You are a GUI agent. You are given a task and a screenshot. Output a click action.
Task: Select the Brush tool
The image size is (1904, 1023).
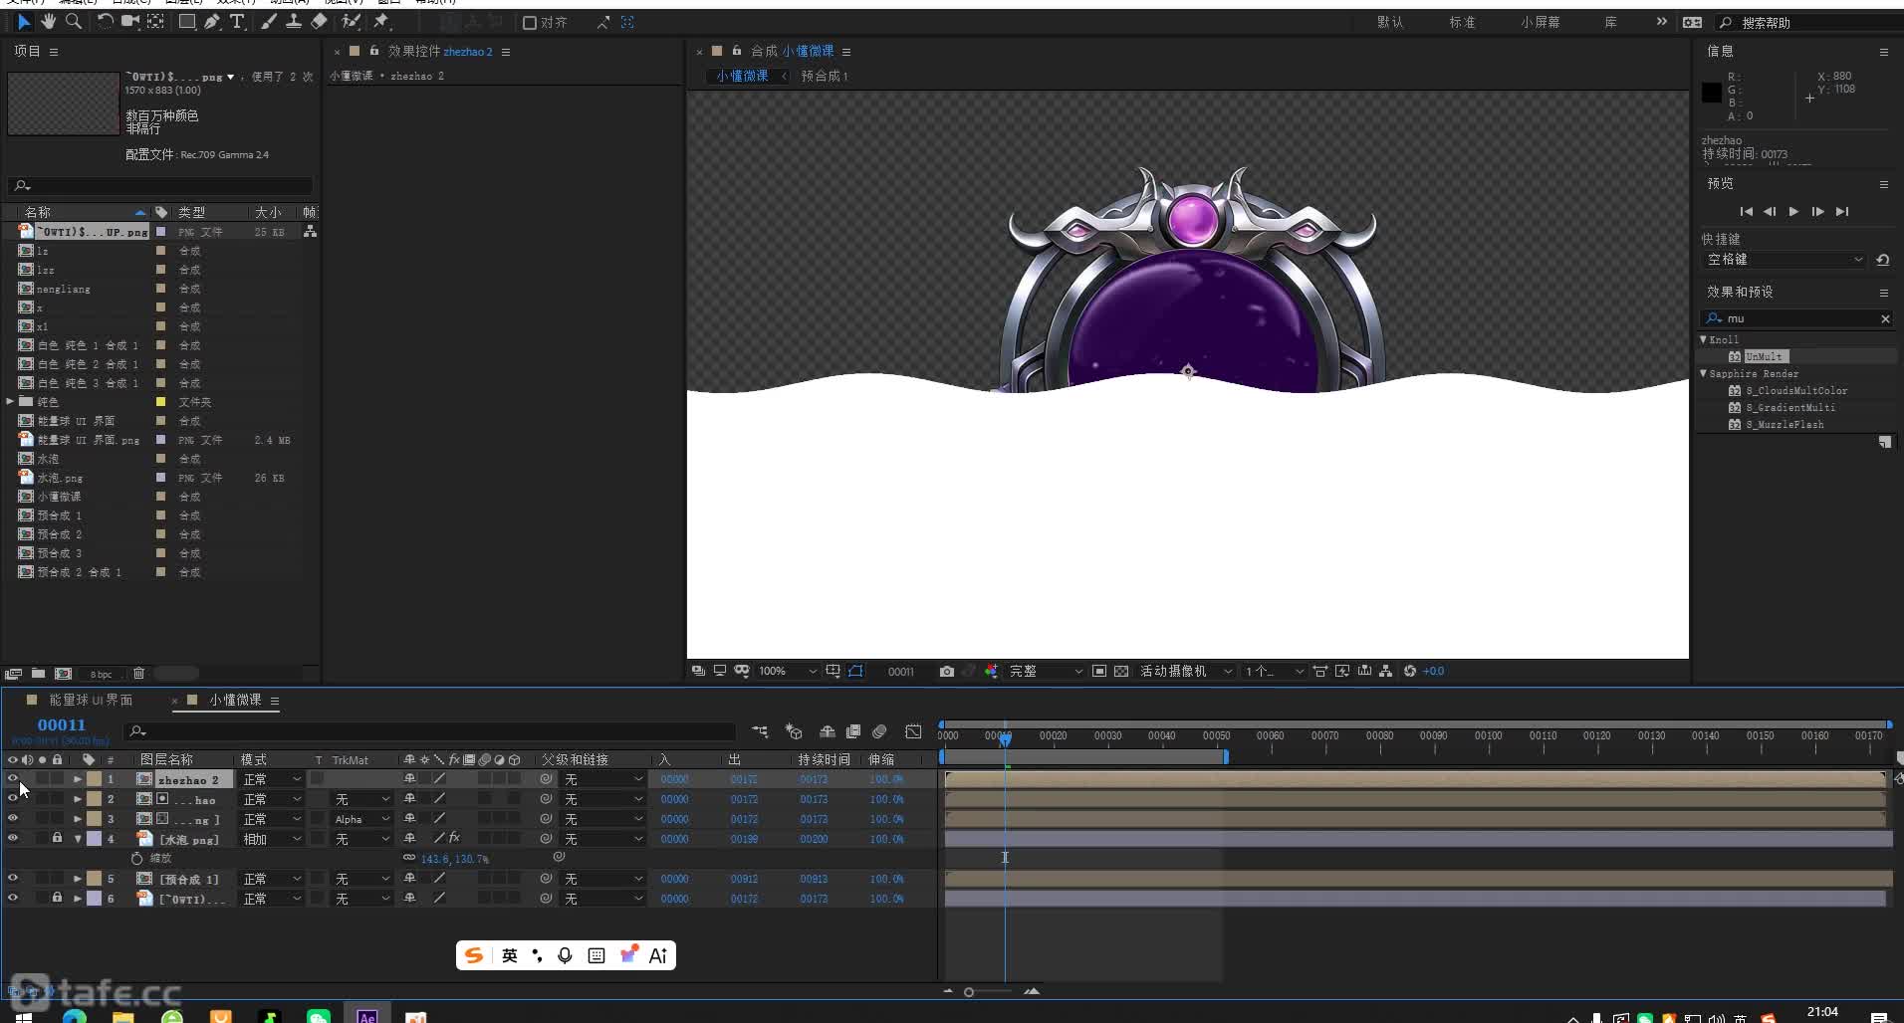269,22
